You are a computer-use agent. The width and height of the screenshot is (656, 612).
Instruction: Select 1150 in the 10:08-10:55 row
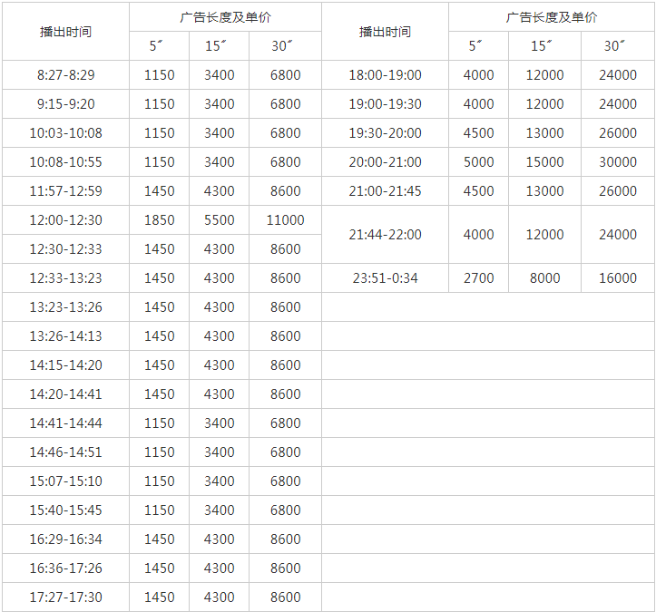pyautogui.click(x=160, y=161)
